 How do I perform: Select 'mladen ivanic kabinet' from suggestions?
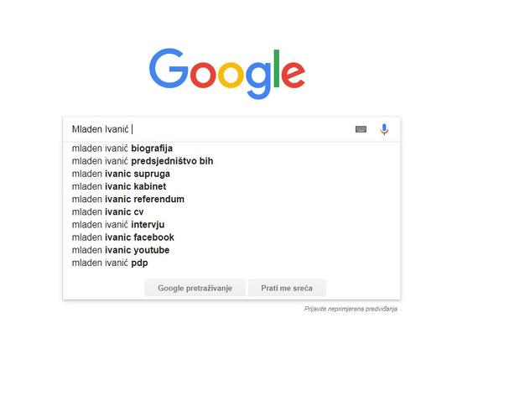[118, 186]
